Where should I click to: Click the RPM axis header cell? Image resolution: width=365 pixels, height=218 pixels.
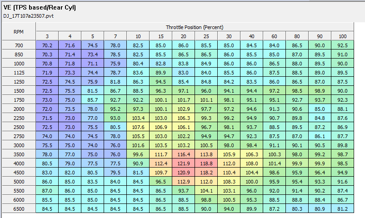pyautogui.click(x=19, y=31)
